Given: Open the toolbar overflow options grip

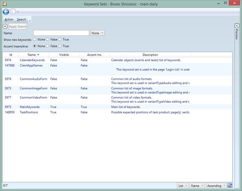Looking at the screenshot, I should pyautogui.click(x=30, y=20).
